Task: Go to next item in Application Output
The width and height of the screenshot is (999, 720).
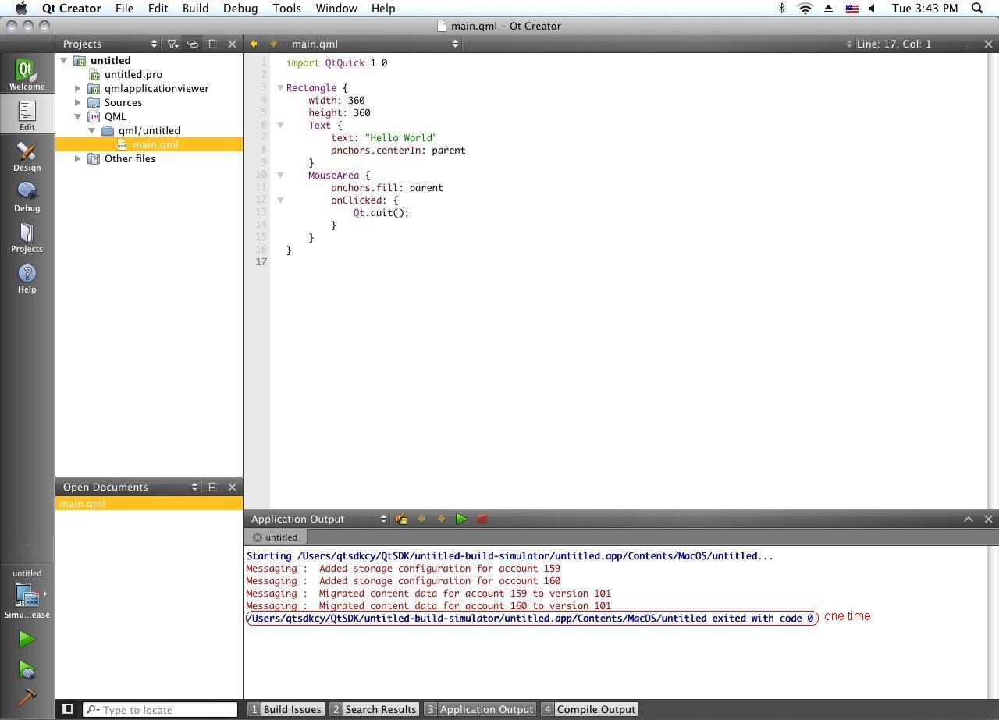Action: click(x=441, y=519)
